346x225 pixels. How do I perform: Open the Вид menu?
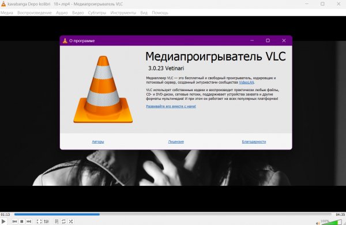click(x=144, y=13)
